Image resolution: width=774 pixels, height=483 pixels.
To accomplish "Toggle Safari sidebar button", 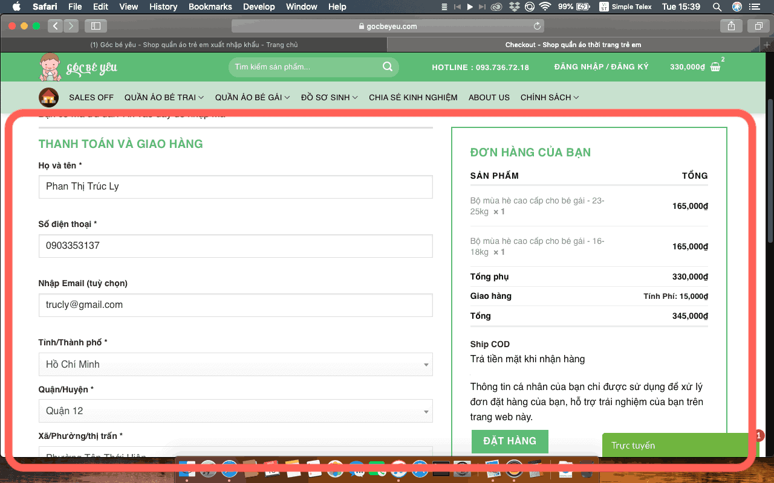I will 96,26.
